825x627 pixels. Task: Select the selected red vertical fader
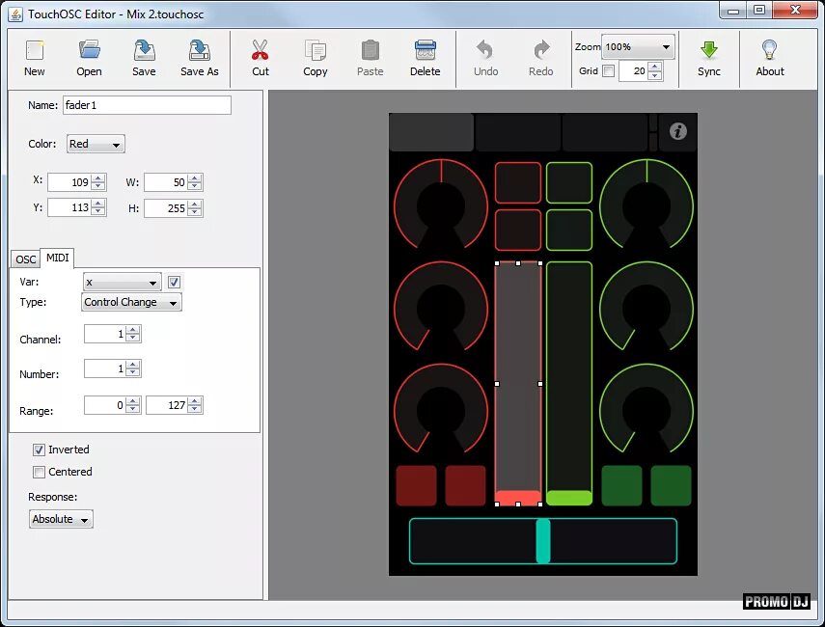coord(518,384)
